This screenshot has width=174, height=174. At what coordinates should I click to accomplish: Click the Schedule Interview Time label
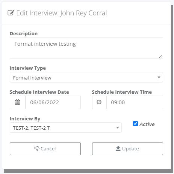click(122, 92)
